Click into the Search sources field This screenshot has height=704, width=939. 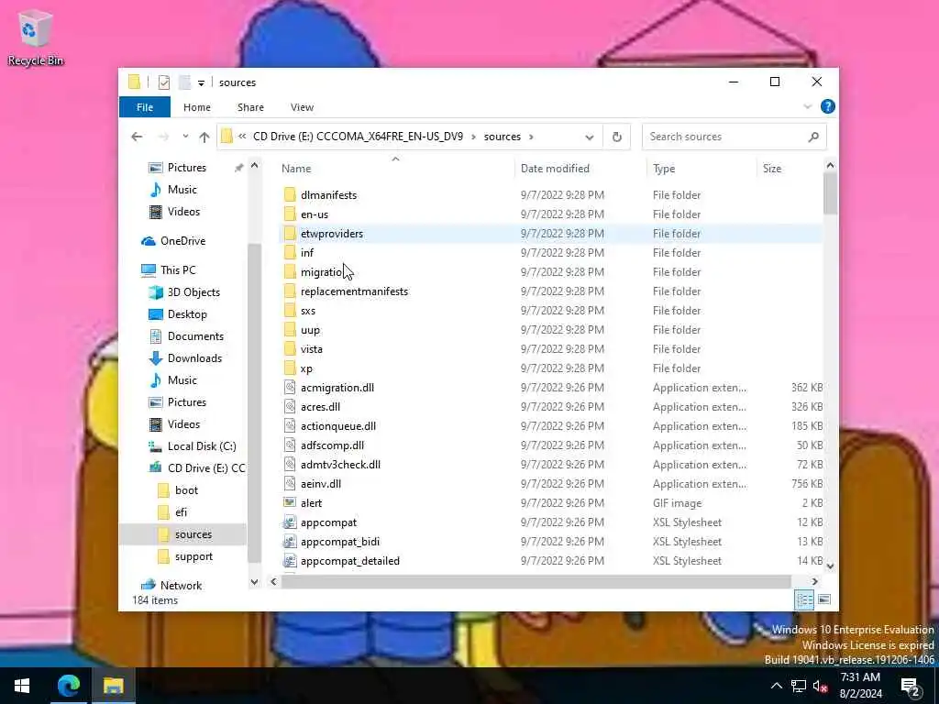(x=724, y=137)
